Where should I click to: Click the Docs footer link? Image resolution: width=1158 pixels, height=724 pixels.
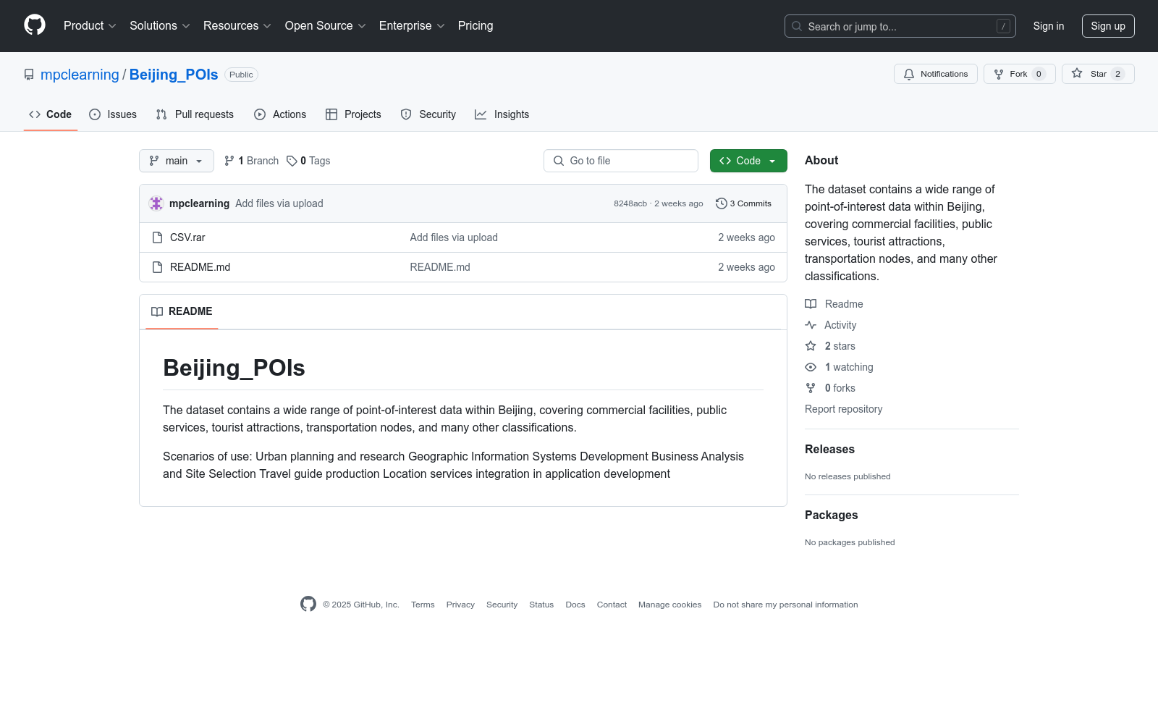(575, 605)
